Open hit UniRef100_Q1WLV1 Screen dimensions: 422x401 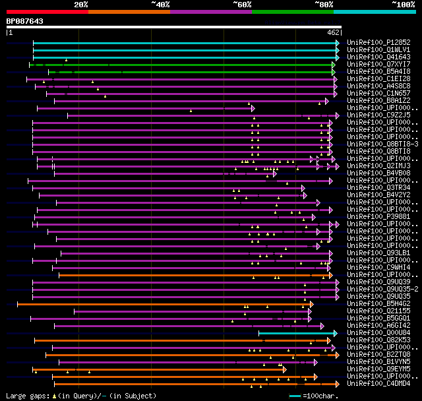378,49
